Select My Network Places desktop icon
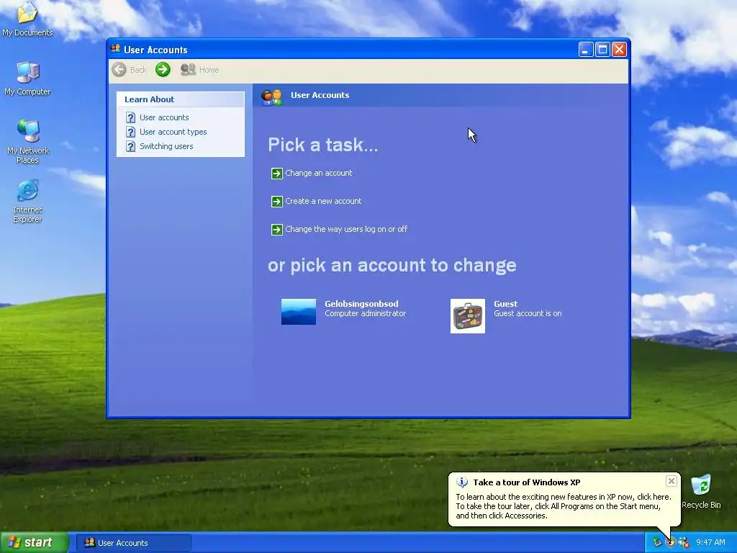The height and width of the screenshot is (553, 737). pos(28,142)
